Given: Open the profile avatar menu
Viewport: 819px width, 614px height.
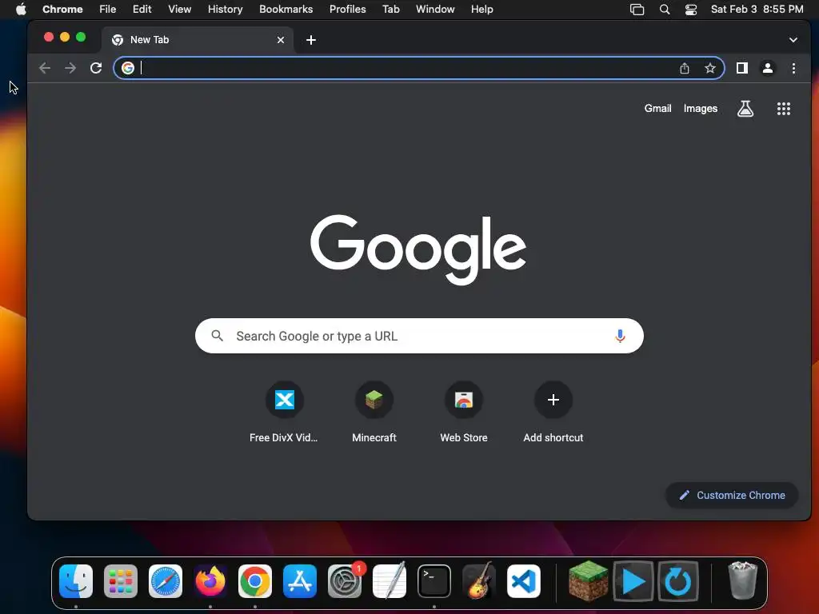Looking at the screenshot, I should click(768, 68).
